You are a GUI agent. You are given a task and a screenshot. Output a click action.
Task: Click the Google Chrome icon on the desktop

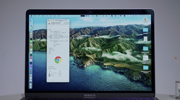tap(145, 20)
